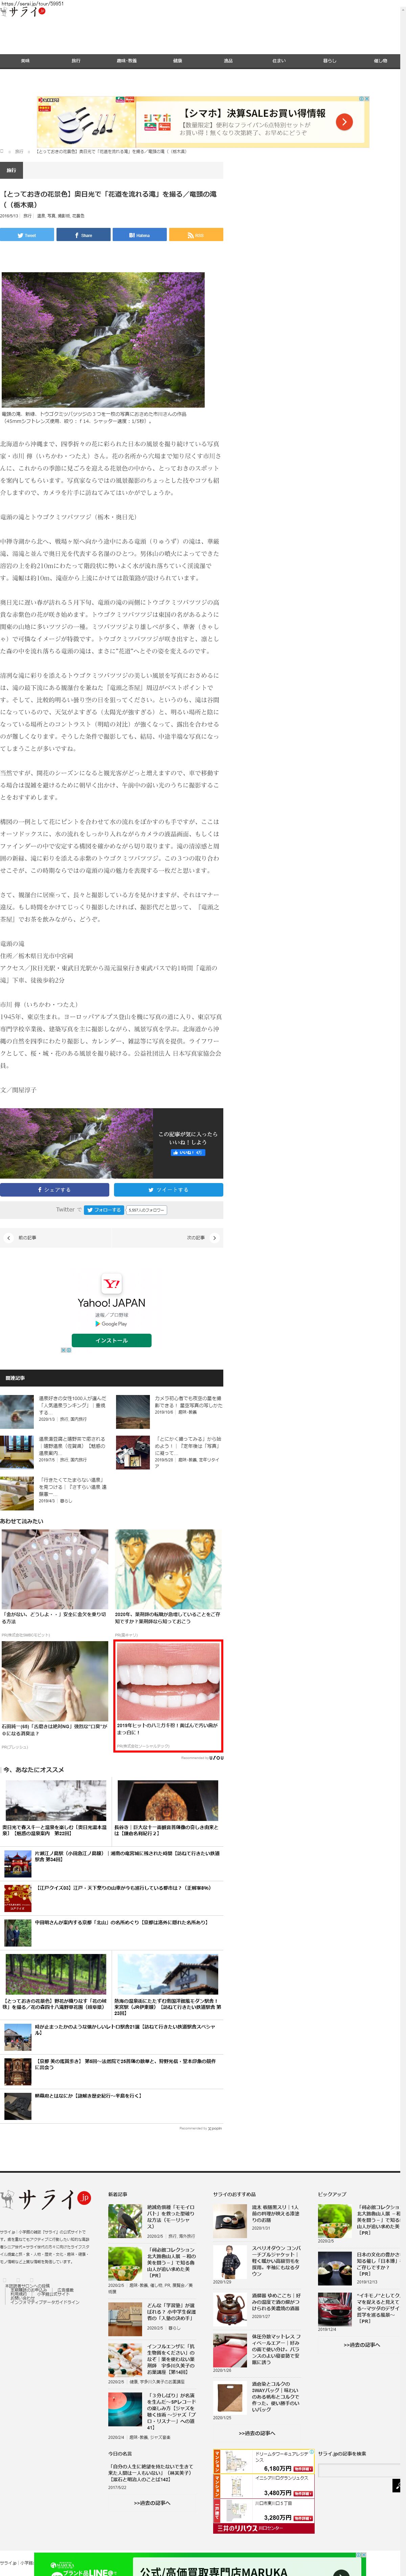Bookmark the article using Hatena button
The image size is (406, 2576).
[139, 235]
